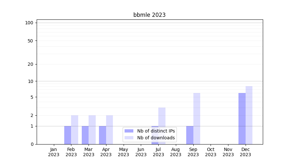
Task: Select the Sep 2023 distinct IPs bar
Action: [x=190, y=135]
